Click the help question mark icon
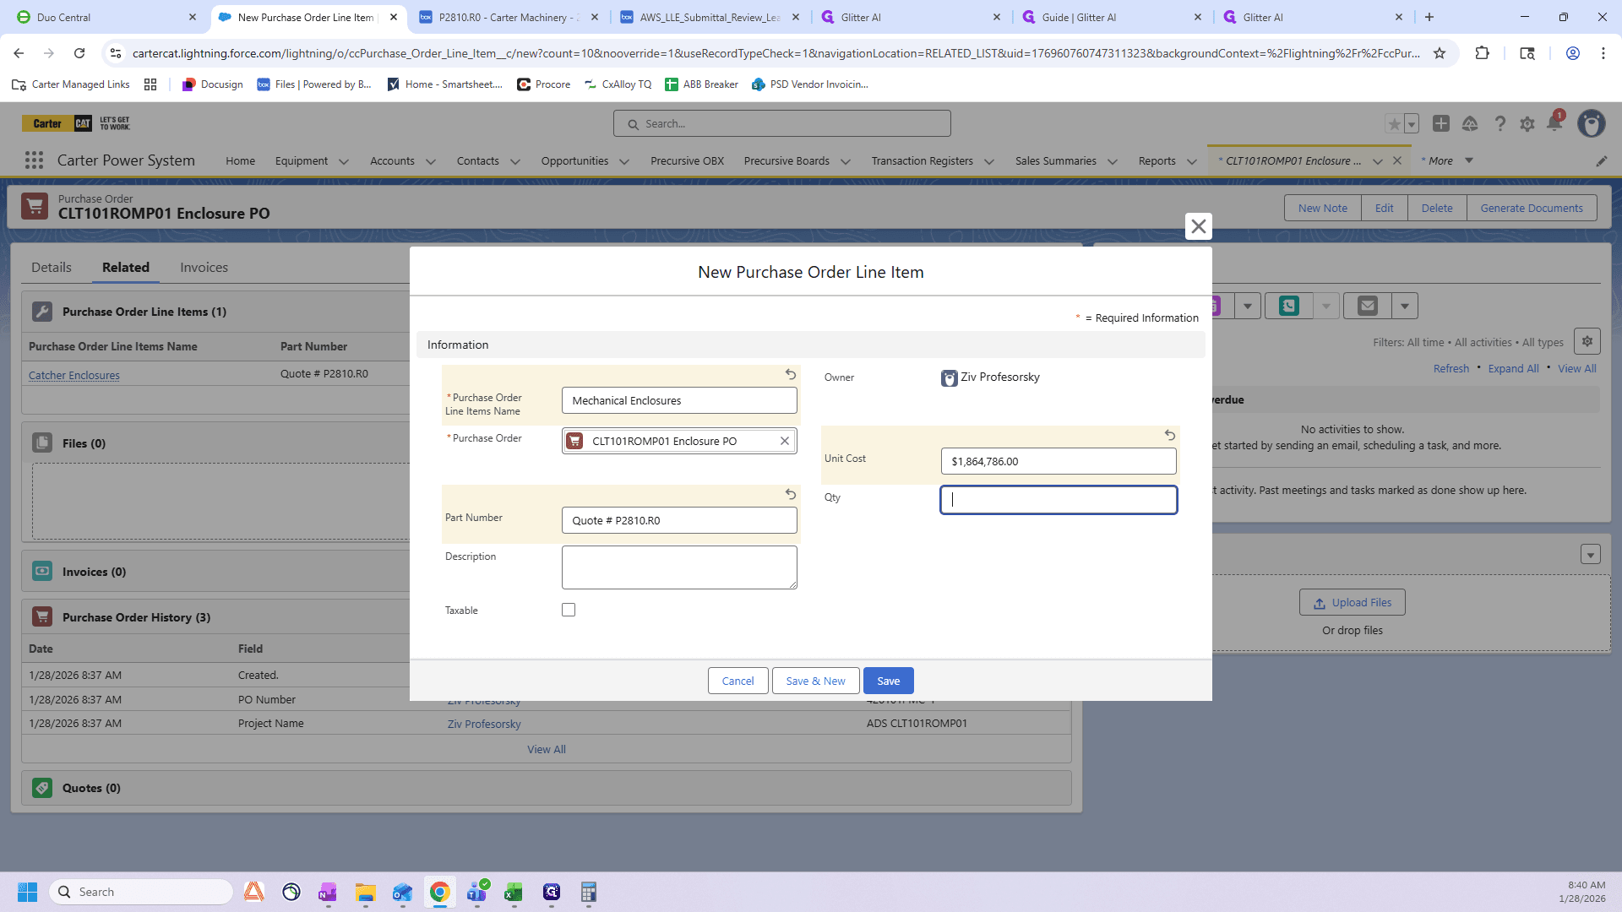Image resolution: width=1622 pixels, height=912 pixels. pyautogui.click(x=1500, y=124)
